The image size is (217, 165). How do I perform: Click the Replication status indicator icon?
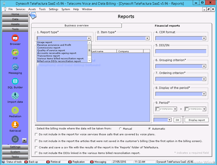[x=70, y=162]
